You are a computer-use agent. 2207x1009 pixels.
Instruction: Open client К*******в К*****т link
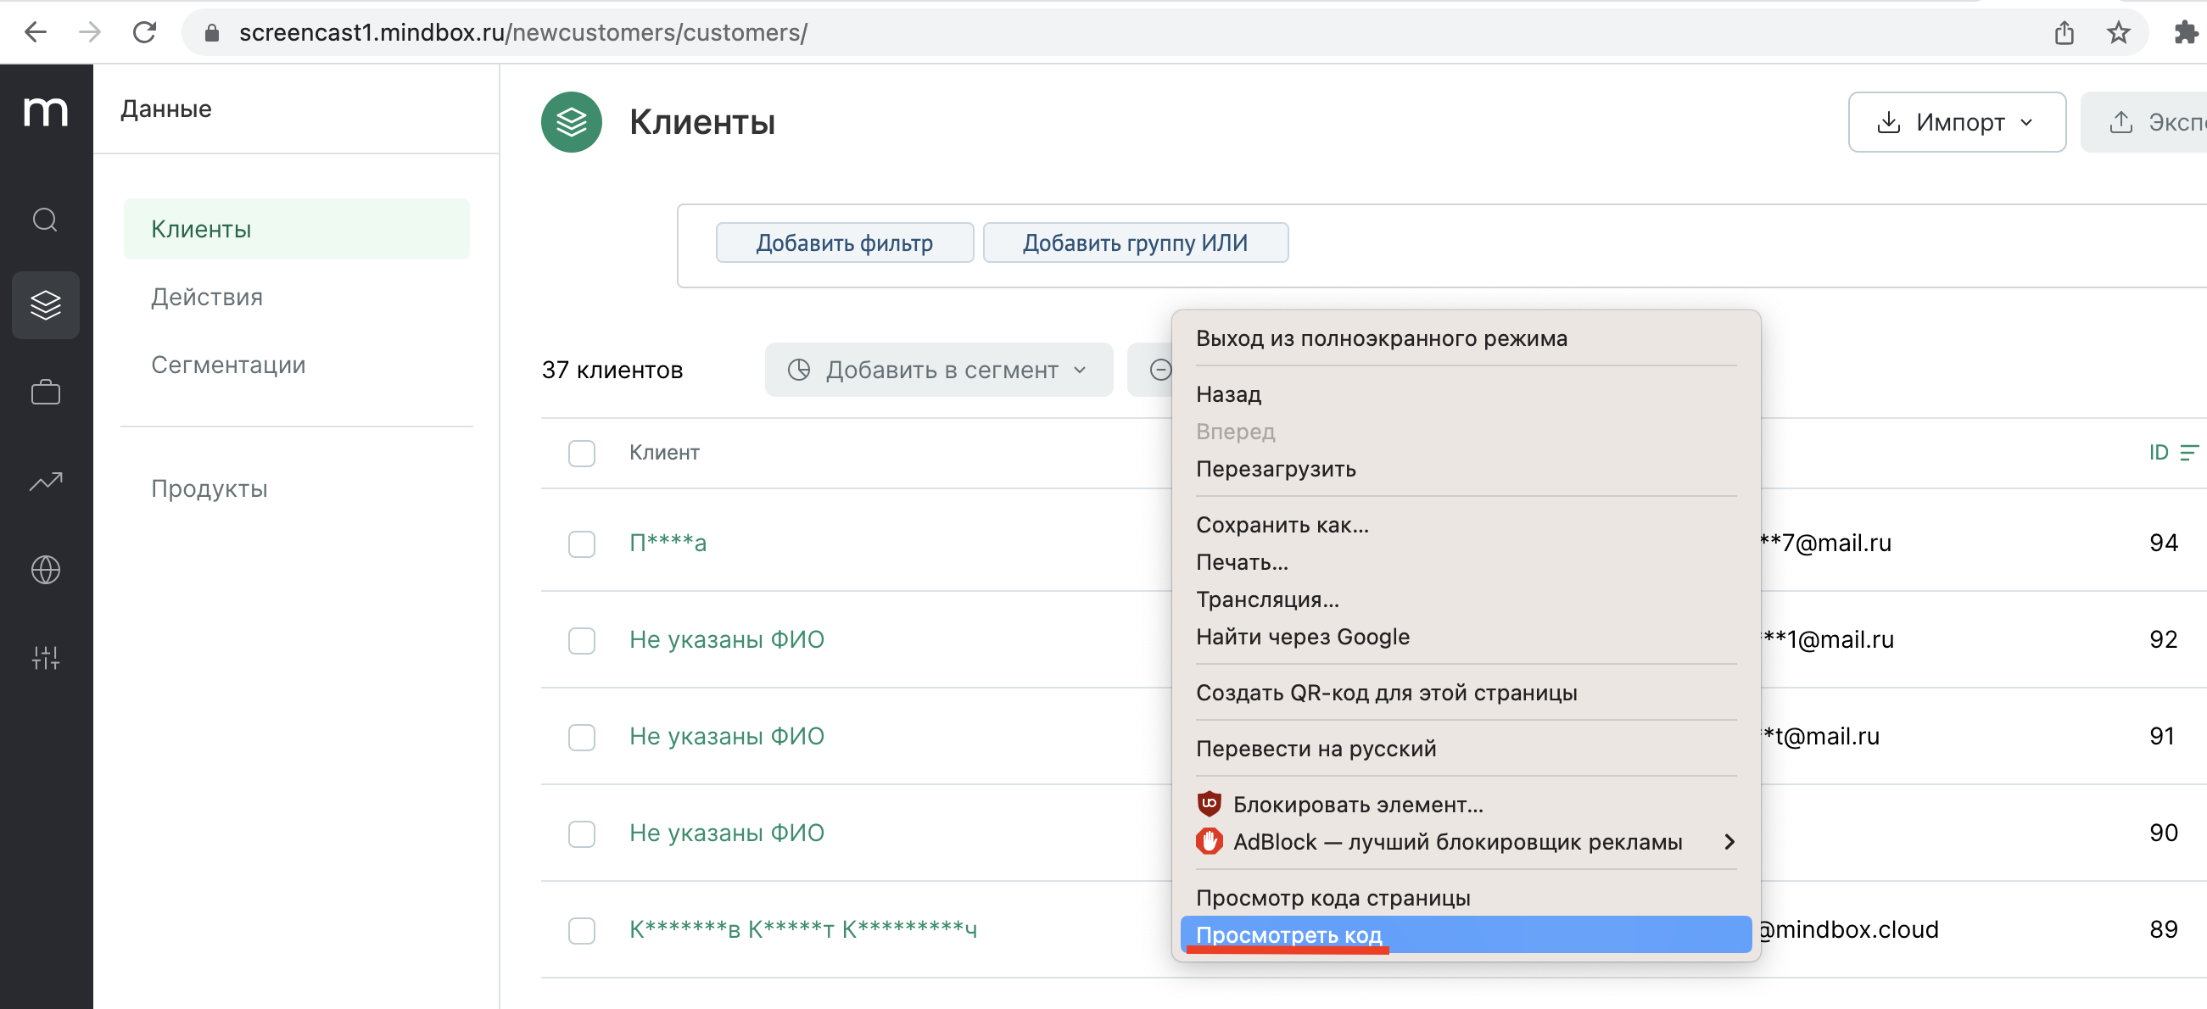tap(802, 929)
